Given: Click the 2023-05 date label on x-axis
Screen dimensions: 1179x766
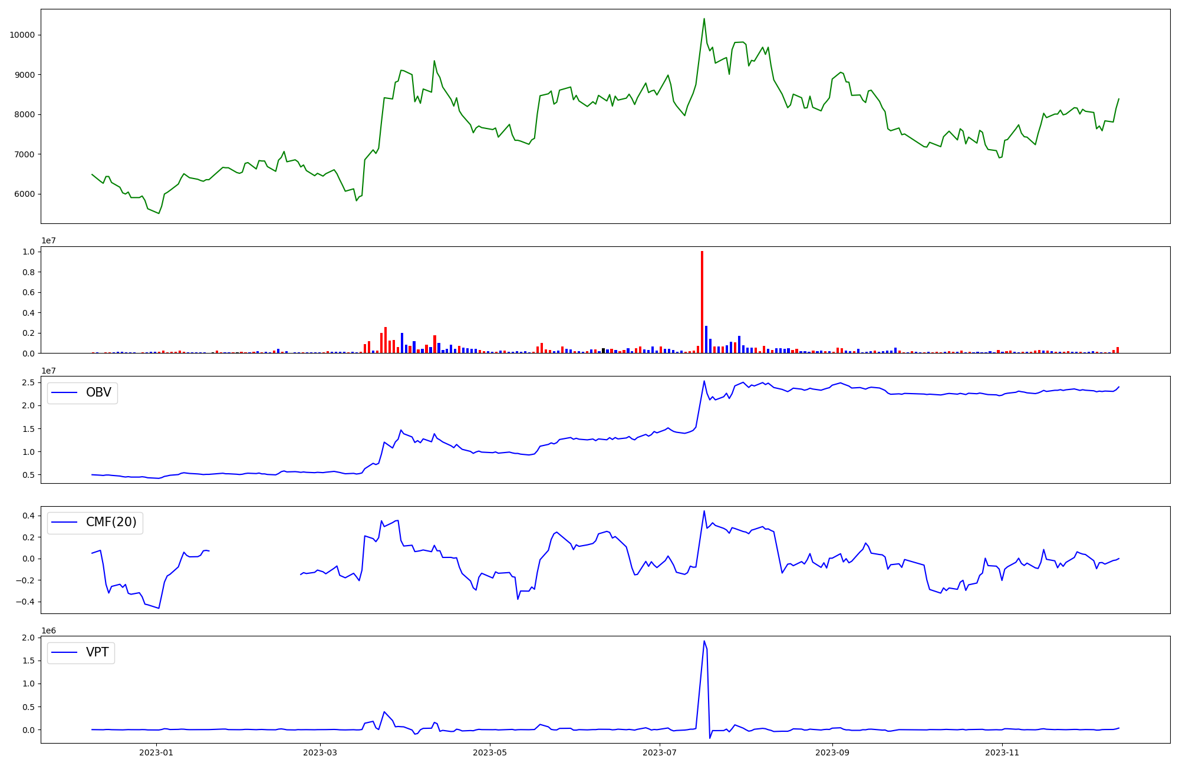Looking at the screenshot, I should pos(490,752).
